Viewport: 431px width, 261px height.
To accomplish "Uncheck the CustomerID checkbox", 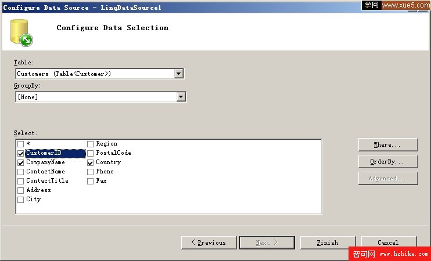I will click(20, 154).
